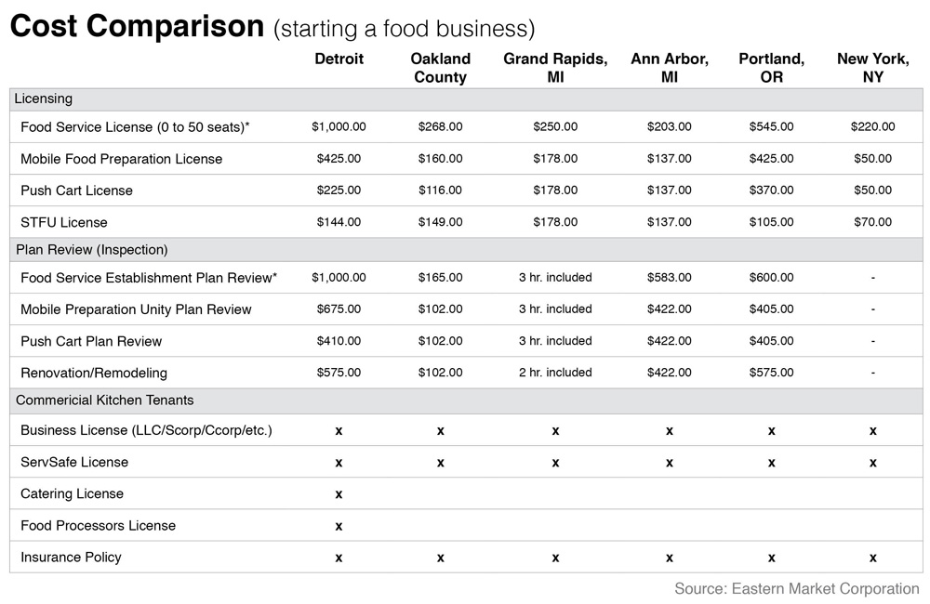Viewport: 930px width, 604px height.
Task: Click Ann Arbor's $583.00 plan review cell
Action: (x=669, y=278)
